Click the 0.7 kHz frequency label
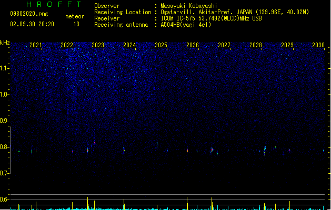Viewport: 331px width, 210px height. (x=5, y=173)
